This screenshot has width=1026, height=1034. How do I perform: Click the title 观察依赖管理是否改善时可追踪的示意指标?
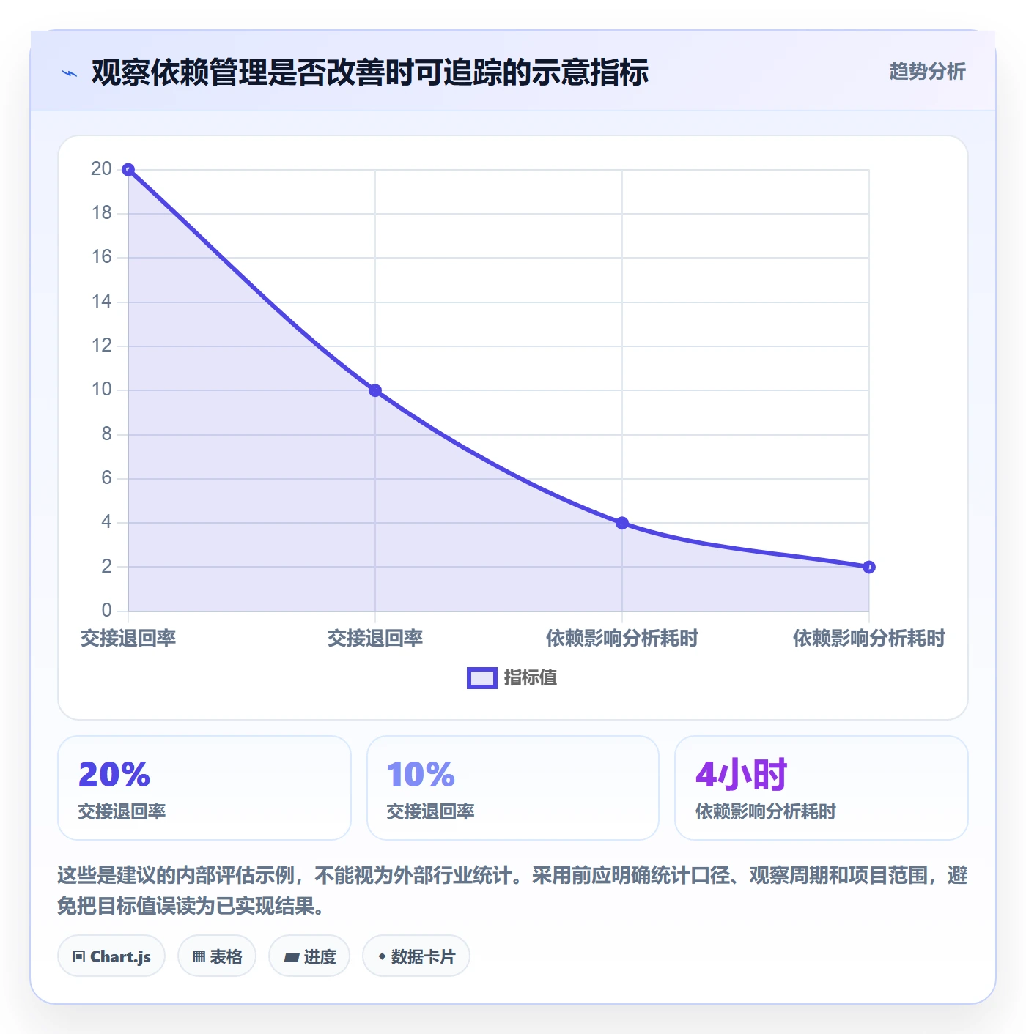pos(370,72)
